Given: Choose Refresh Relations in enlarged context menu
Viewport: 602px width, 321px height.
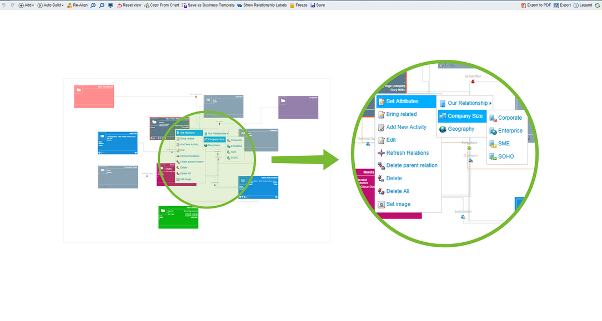Looking at the screenshot, I should click(407, 153).
